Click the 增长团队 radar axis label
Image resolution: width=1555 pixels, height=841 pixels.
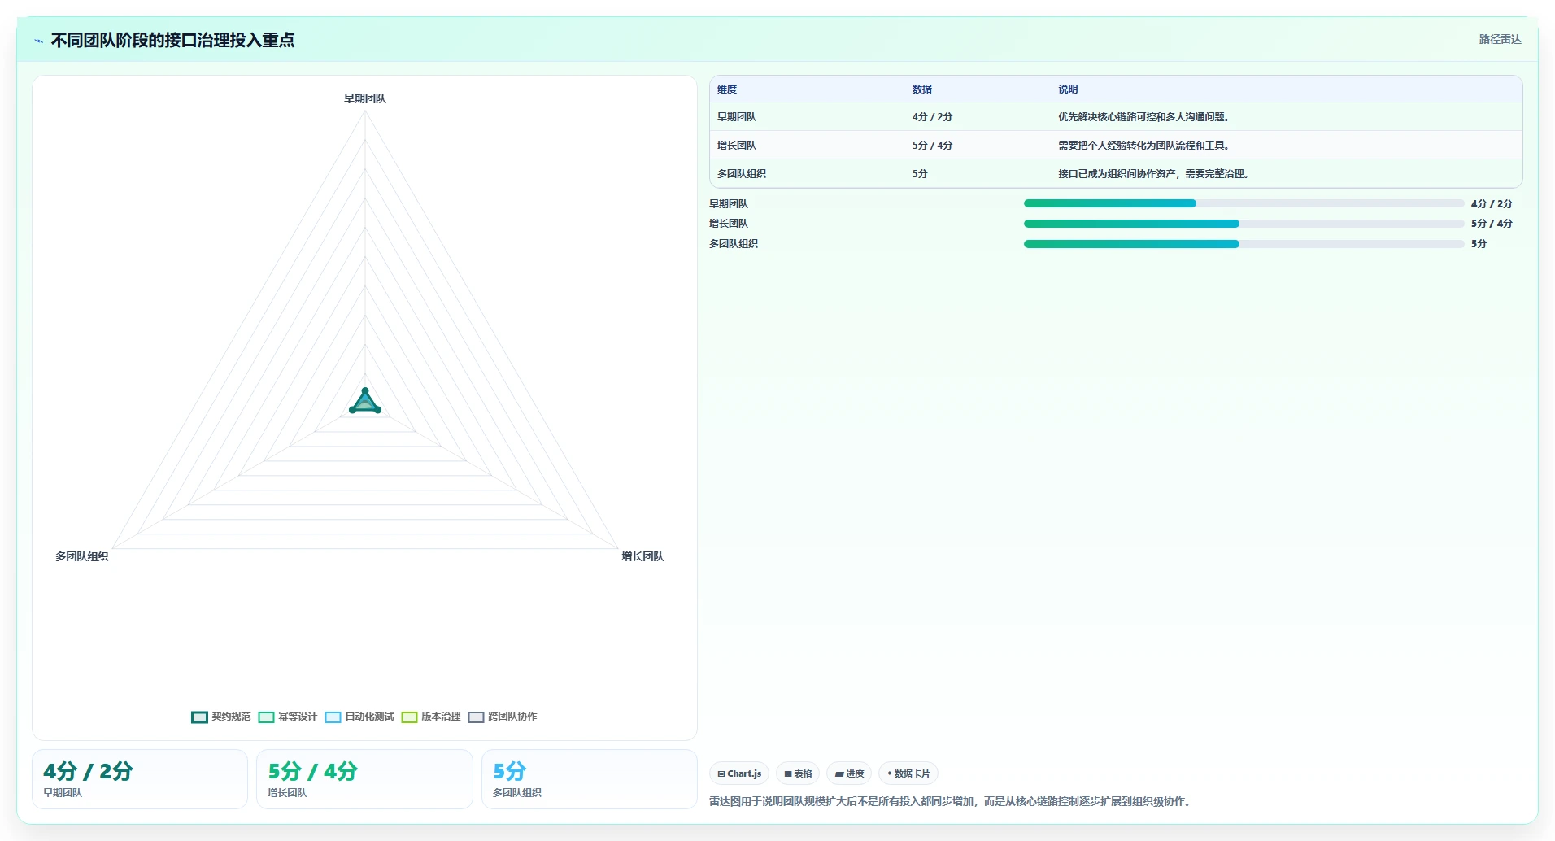click(642, 556)
